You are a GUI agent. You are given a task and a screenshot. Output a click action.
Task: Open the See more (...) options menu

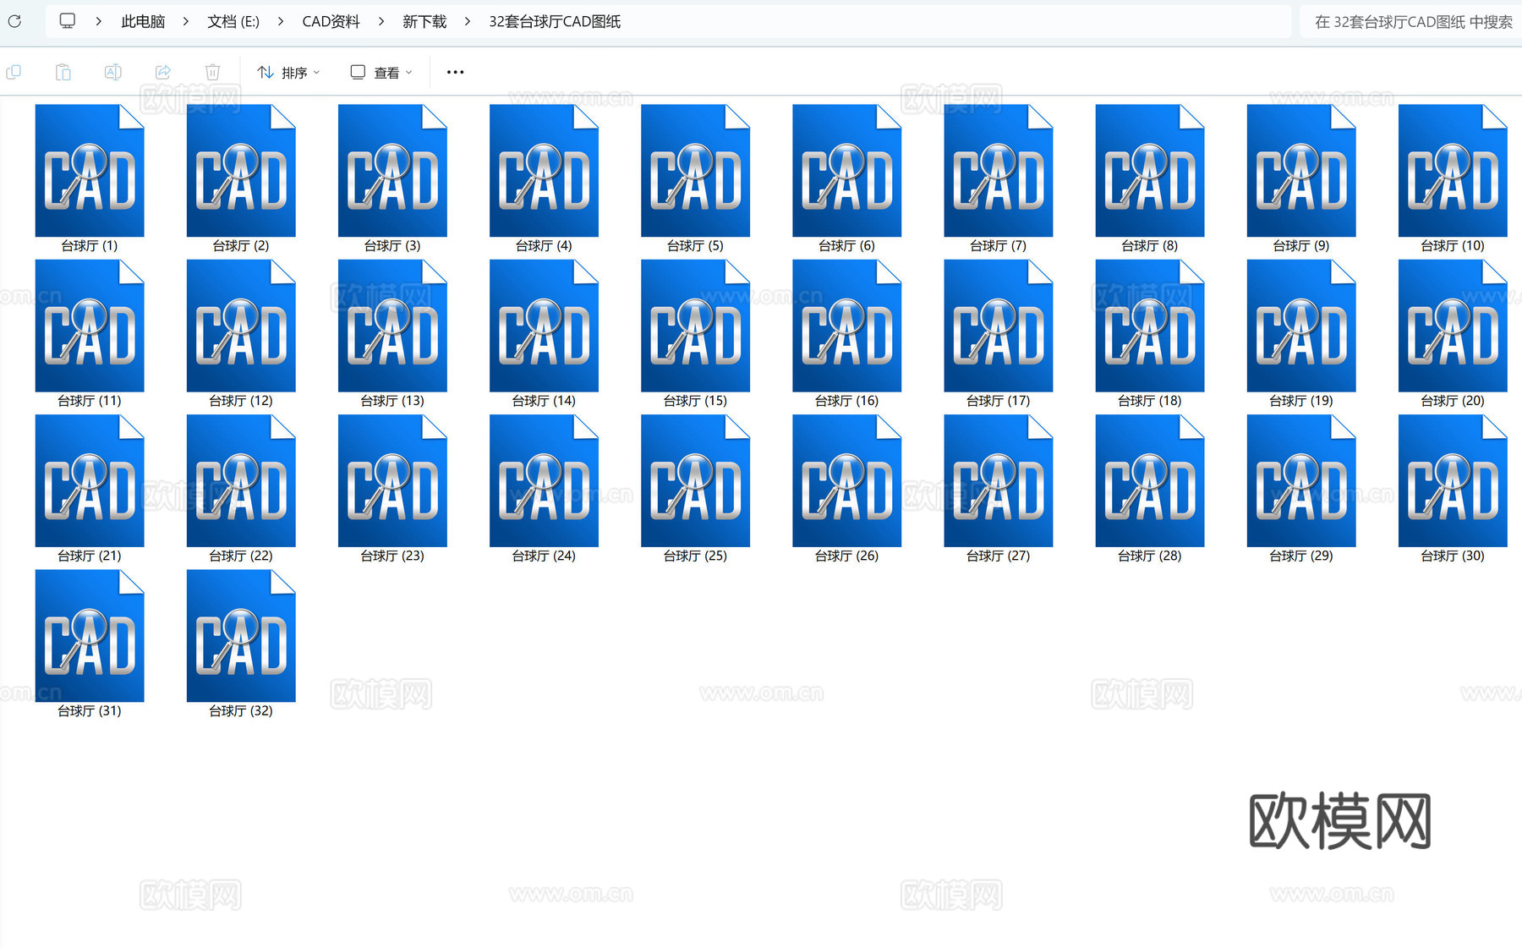[455, 72]
